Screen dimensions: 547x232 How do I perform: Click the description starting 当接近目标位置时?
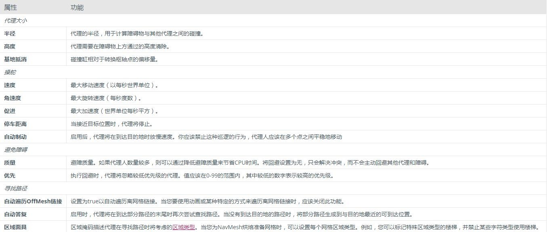pyautogui.click(x=112, y=124)
